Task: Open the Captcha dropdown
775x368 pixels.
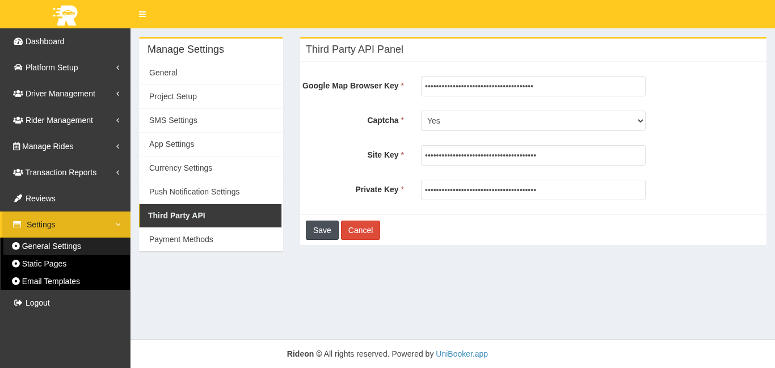Action: tap(533, 121)
